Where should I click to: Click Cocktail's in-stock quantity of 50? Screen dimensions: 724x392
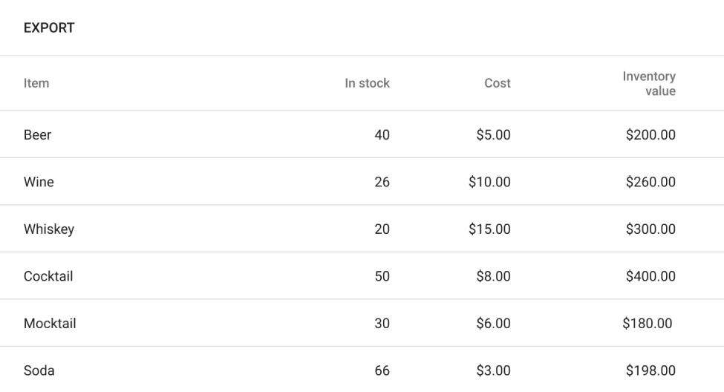pos(382,276)
